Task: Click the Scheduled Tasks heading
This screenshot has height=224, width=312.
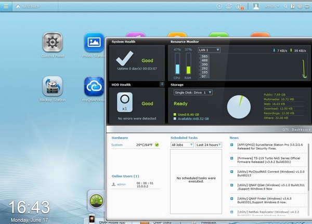Action: click(184, 138)
